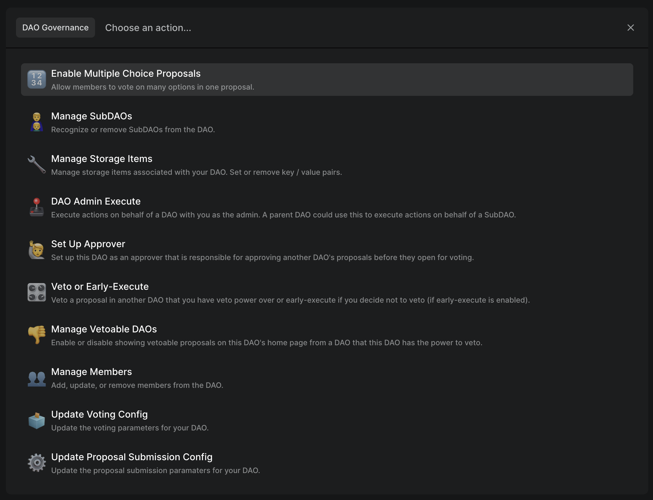Select the Set Up Approver icon

pos(36,250)
